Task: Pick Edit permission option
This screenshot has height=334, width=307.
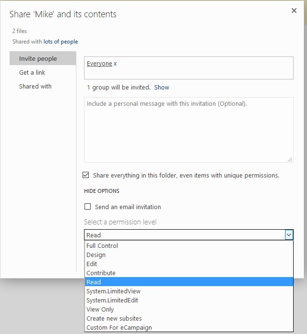Action: tap(92, 264)
